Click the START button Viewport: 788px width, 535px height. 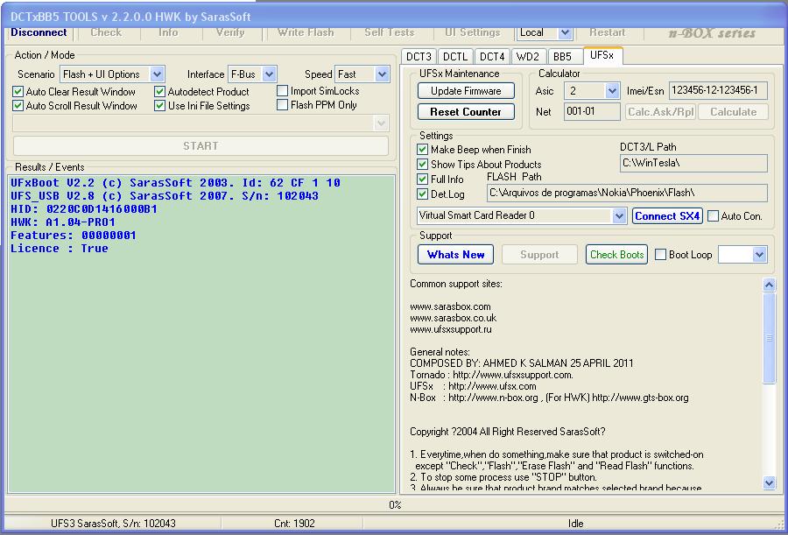pyautogui.click(x=201, y=146)
